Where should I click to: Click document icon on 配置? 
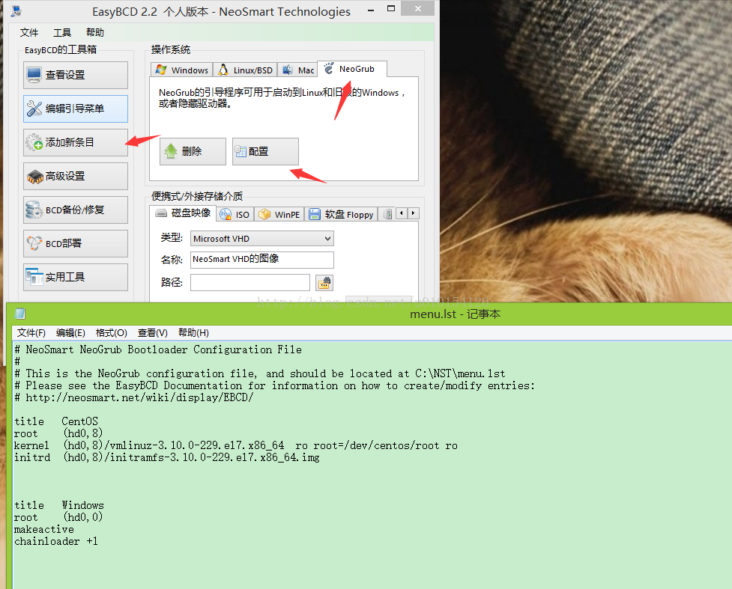click(241, 150)
